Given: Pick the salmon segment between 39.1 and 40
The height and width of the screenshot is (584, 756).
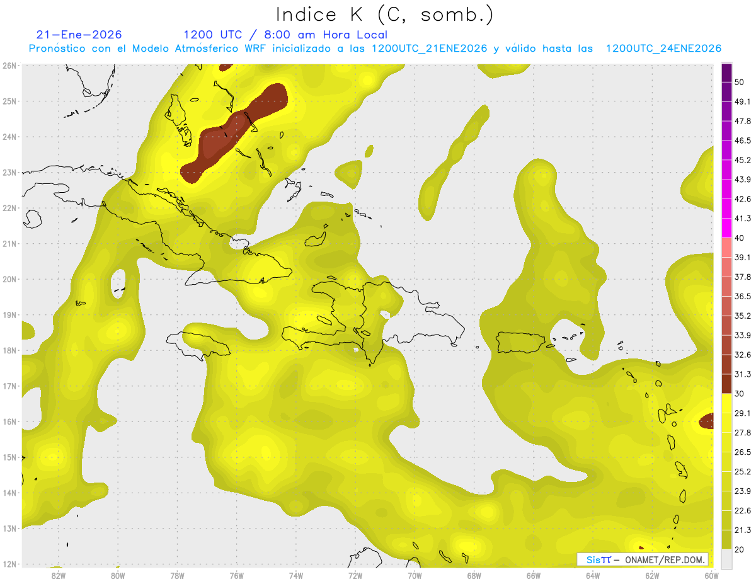Looking at the screenshot, I should point(726,248).
